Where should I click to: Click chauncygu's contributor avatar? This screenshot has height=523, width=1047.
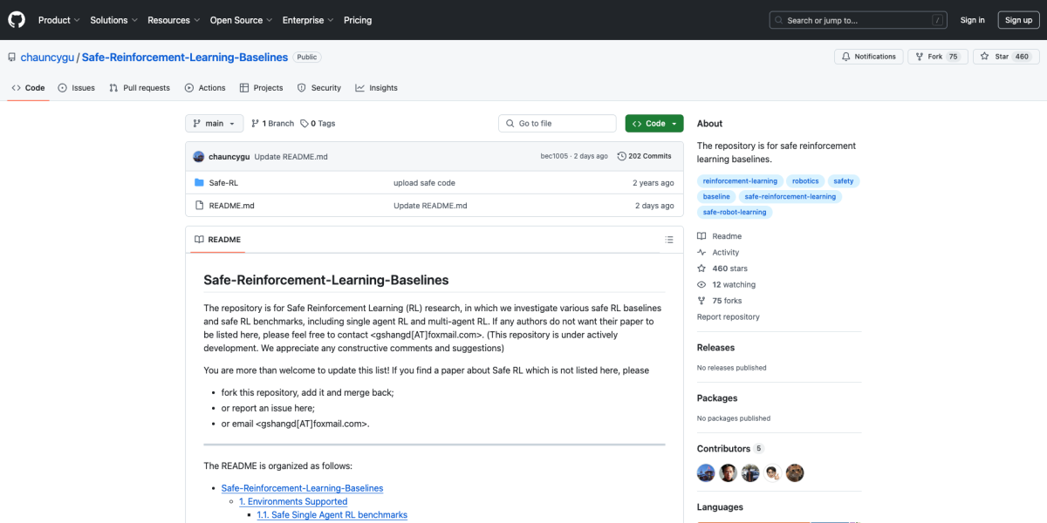click(706, 472)
